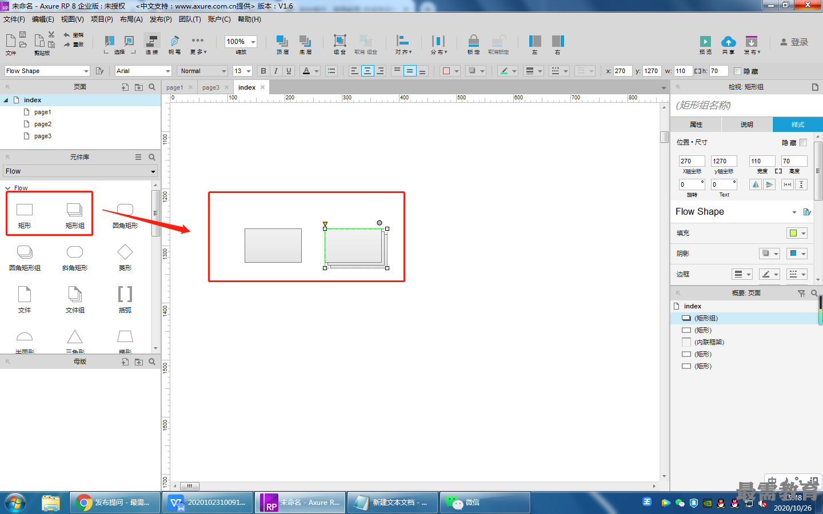This screenshot has height=514, width=823.
Task: Pick the 矩形组 widget from library
Action: [x=75, y=216]
